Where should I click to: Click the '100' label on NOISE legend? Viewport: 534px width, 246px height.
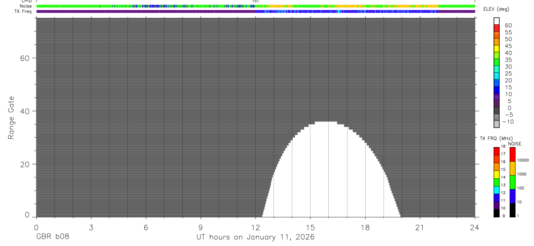pyautogui.click(x=521, y=188)
